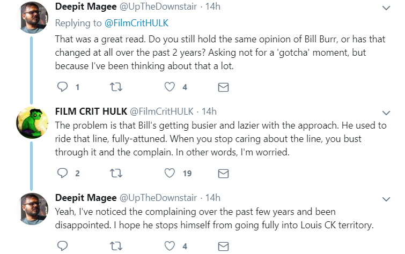The width and height of the screenshot is (405, 254).
Task: View Deepit Magee's avatar on the first tweet
Action: [32, 17]
